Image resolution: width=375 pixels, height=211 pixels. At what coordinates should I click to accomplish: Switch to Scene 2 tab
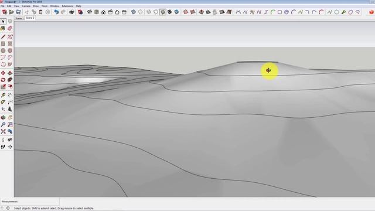(x=30, y=18)
